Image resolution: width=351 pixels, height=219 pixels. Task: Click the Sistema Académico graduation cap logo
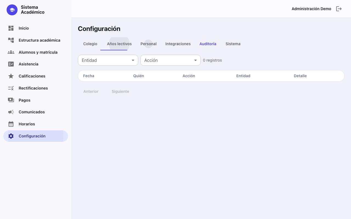(x=12, y=10)
